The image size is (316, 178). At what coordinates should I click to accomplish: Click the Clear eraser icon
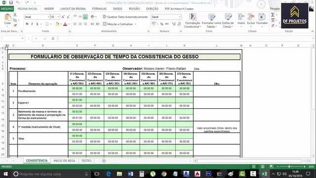(273, 26)
